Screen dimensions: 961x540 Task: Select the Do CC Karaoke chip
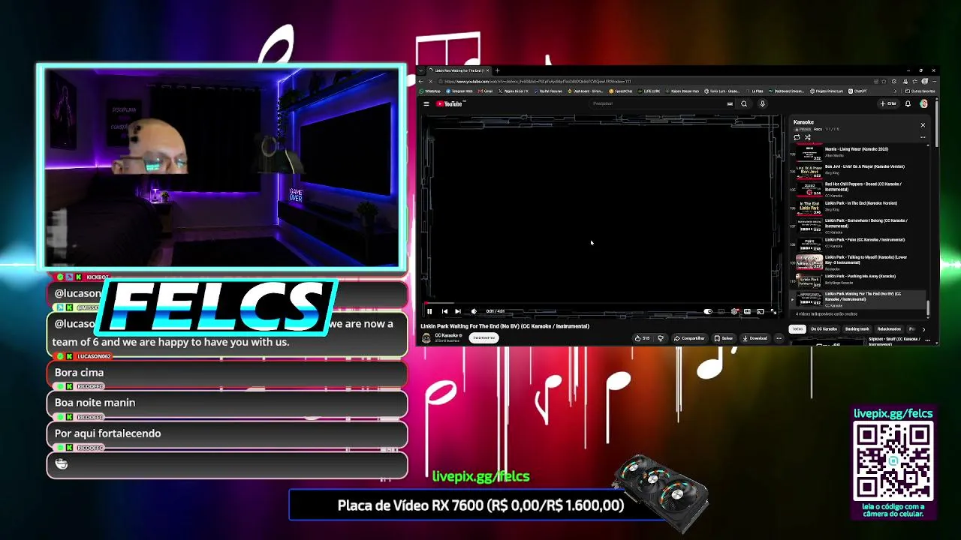click(x=824, y=329)
